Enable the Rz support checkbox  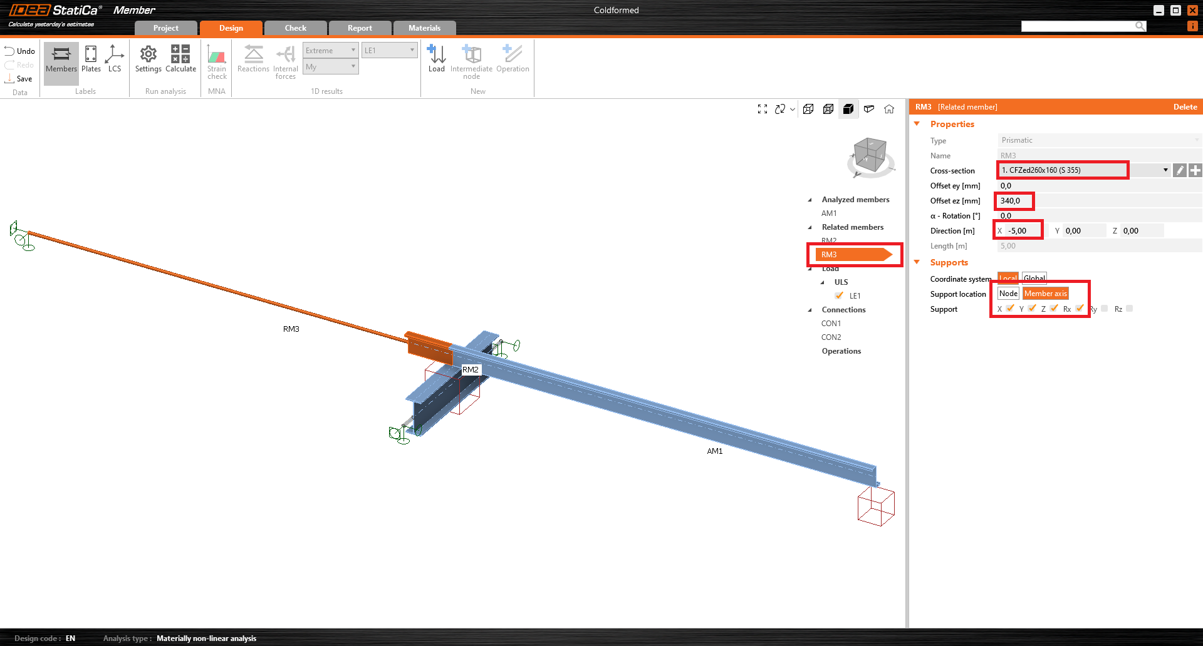pyautogui.click(x=1129, y=309)
